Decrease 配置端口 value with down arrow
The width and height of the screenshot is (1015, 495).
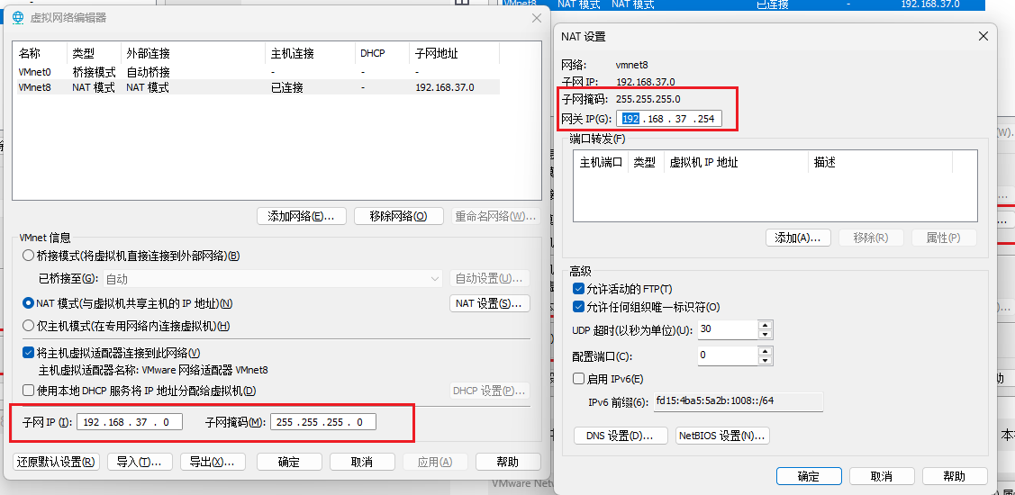coord(766,360)
